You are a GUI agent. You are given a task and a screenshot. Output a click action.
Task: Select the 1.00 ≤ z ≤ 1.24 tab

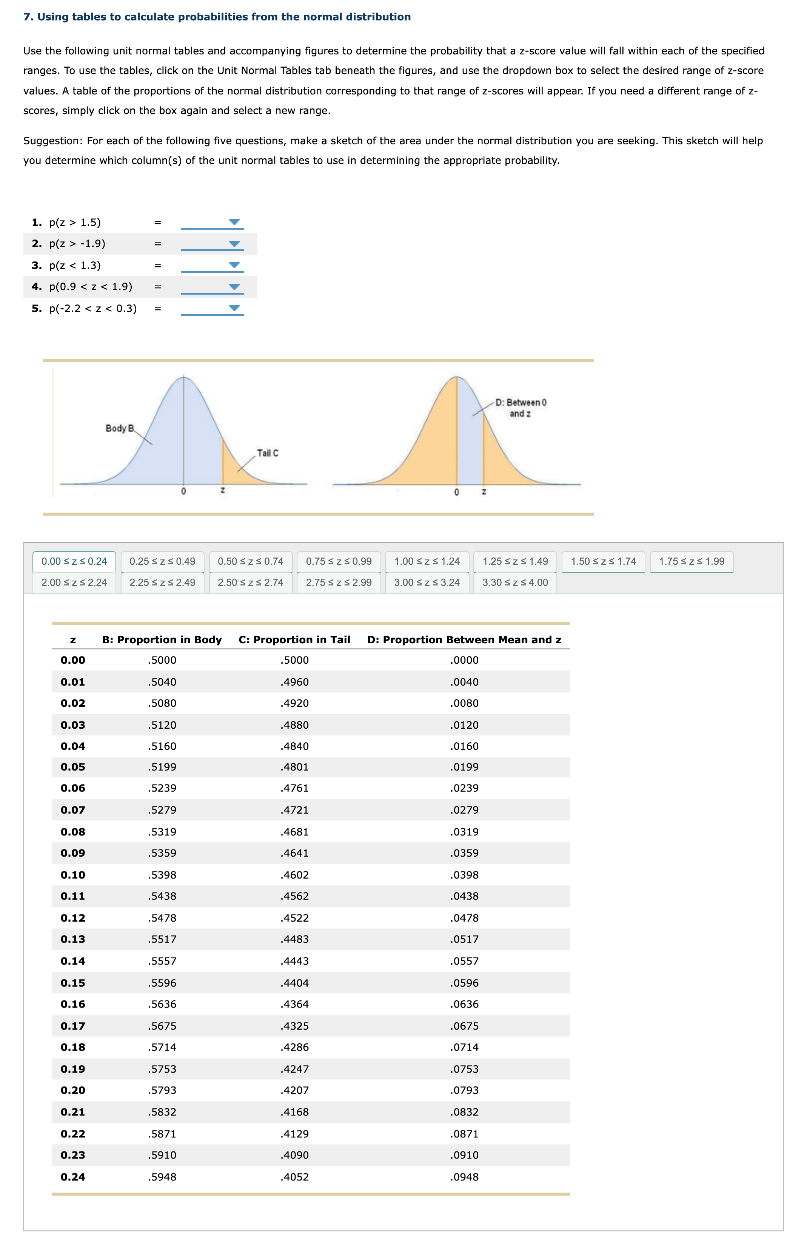(x=427, y=561)
